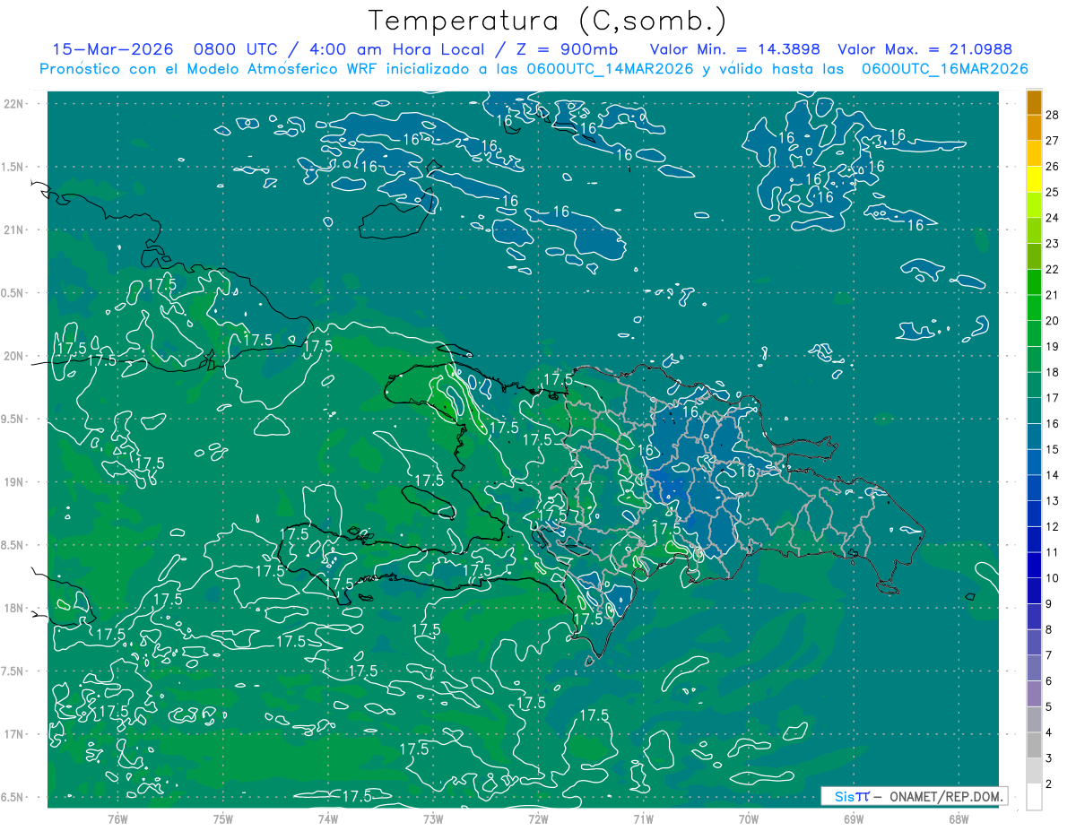Click the 18 label on the color scale

point(1053,372)
